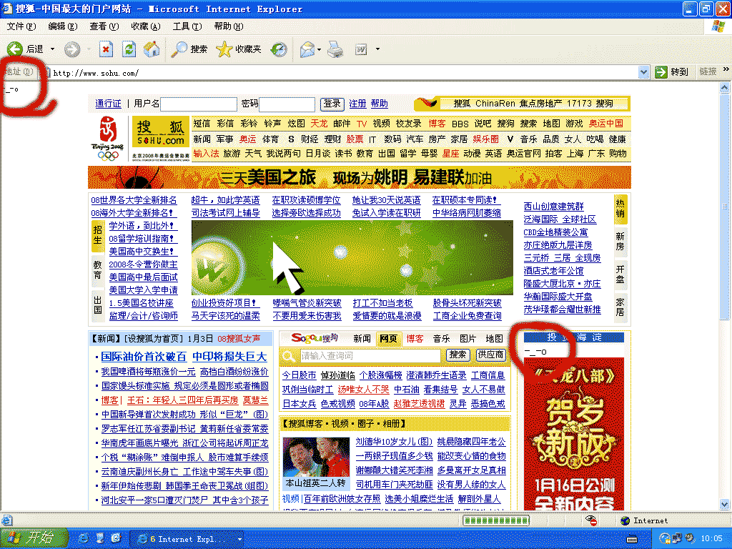Screen dimensions: 732x549
Task: Open the Tools (工具) menu
Action: click(x=187, y=26)
